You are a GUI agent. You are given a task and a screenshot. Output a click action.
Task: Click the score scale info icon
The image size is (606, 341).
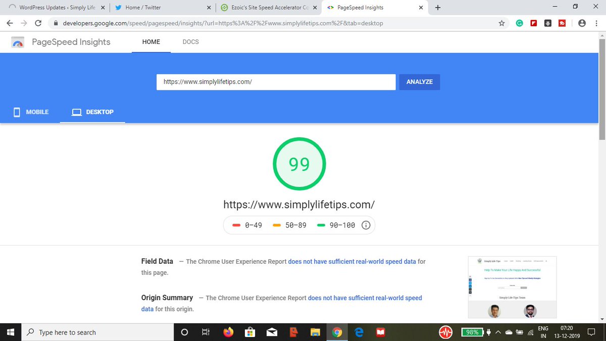[x=366, y=225]
